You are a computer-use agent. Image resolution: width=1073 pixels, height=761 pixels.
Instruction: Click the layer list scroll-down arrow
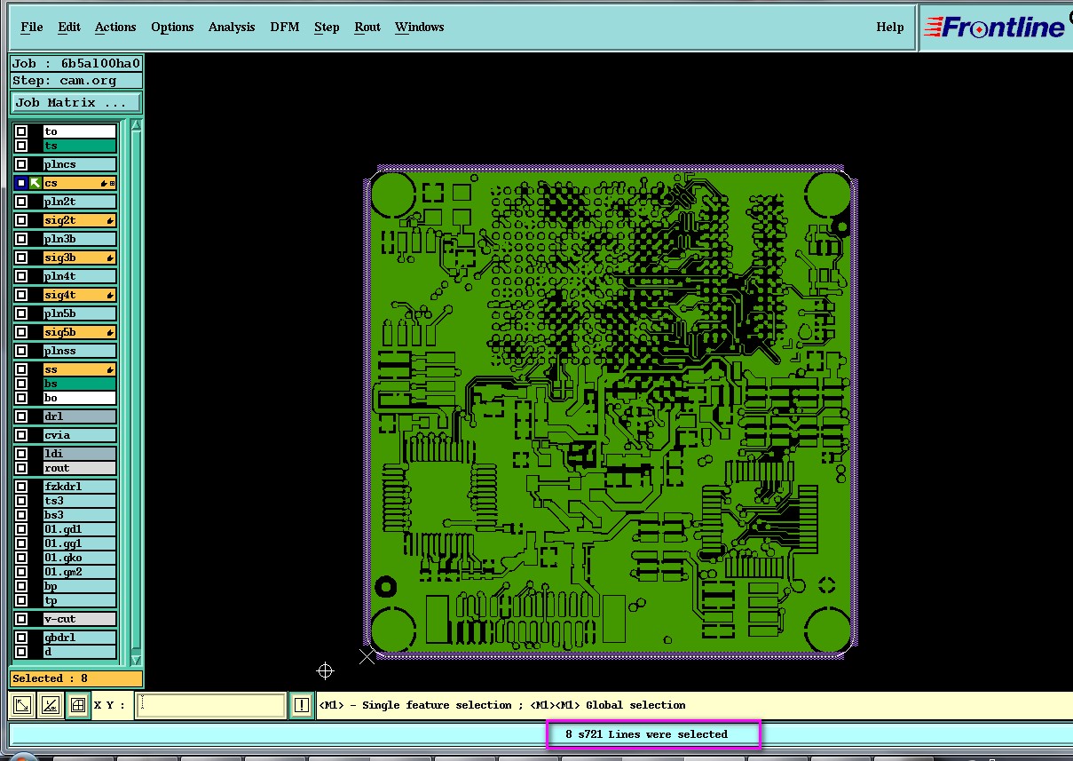coord(136,660)
